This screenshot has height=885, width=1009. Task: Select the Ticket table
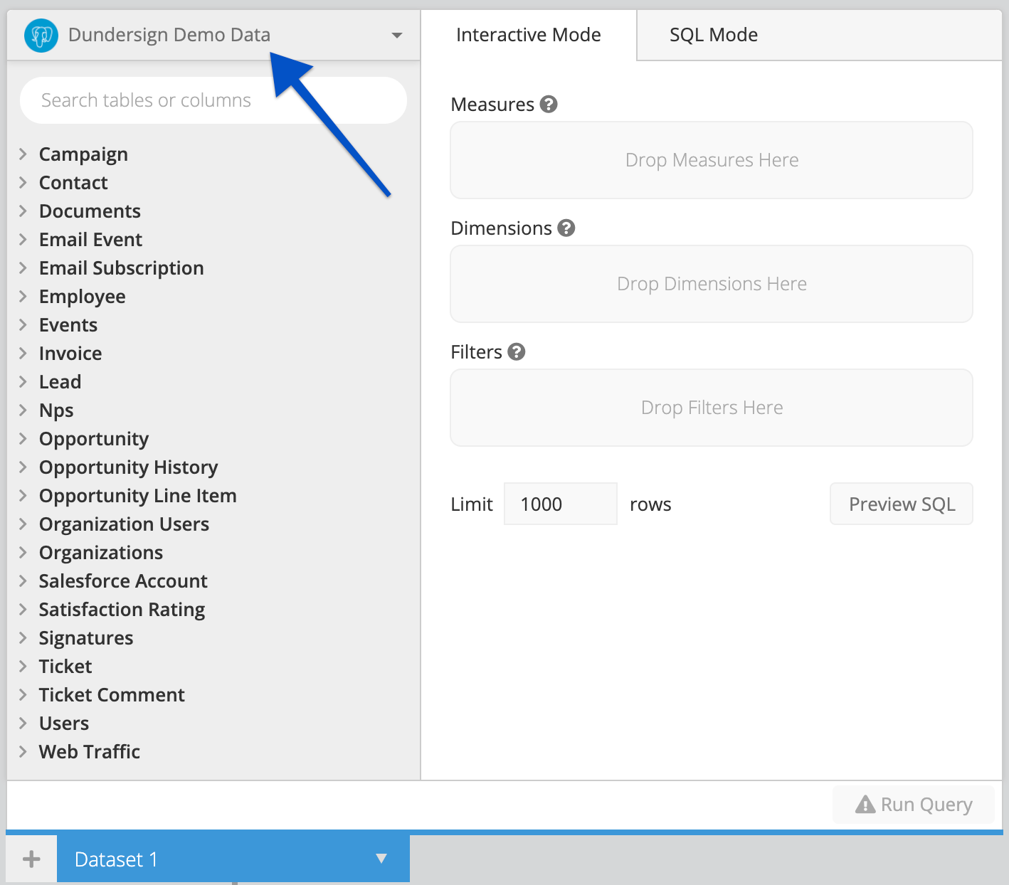click(65, 667)
